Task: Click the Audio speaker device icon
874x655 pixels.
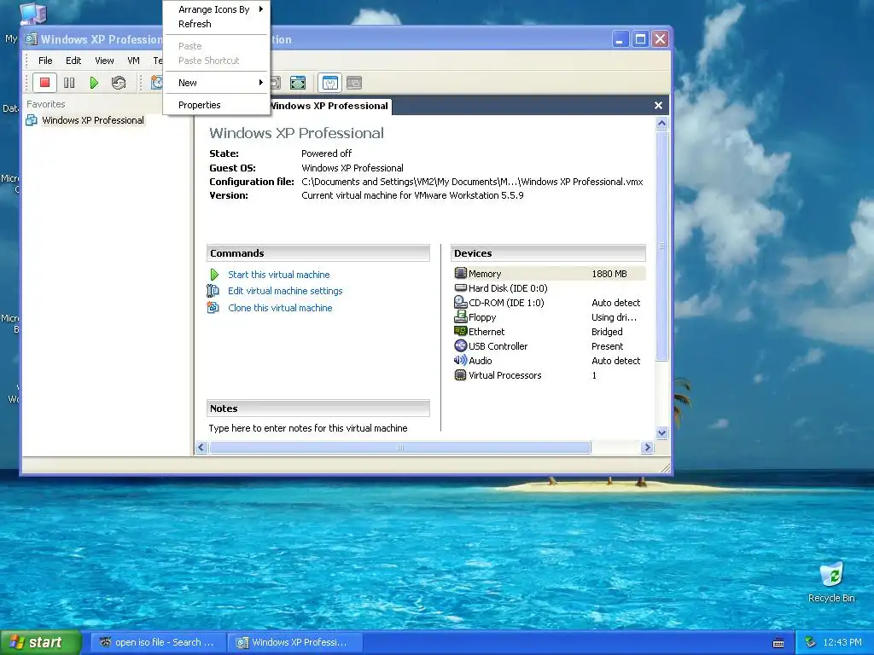Action: click(x=460, y=360)
